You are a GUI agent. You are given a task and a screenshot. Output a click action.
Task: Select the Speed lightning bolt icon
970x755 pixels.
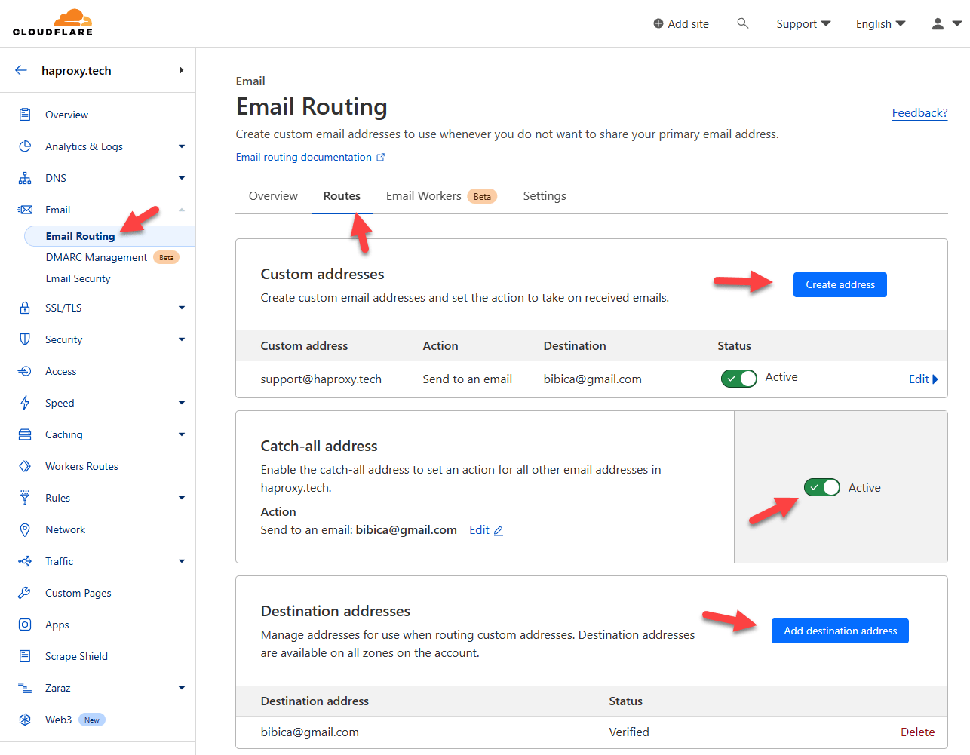pyautogui.click(x=25, y=403)
